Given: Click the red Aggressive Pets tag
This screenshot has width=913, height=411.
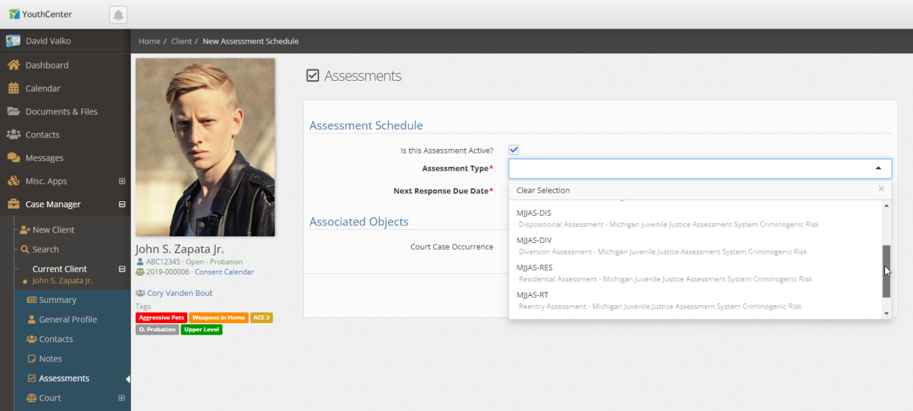Looking at the screenshot, I should click(x=161, y=318).
